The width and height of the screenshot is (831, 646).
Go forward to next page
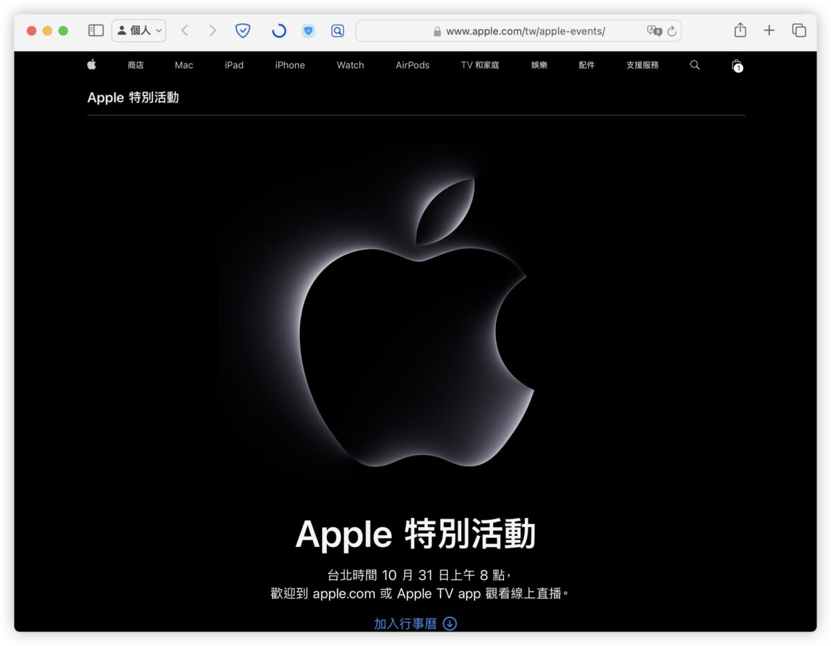click(213, 30)
